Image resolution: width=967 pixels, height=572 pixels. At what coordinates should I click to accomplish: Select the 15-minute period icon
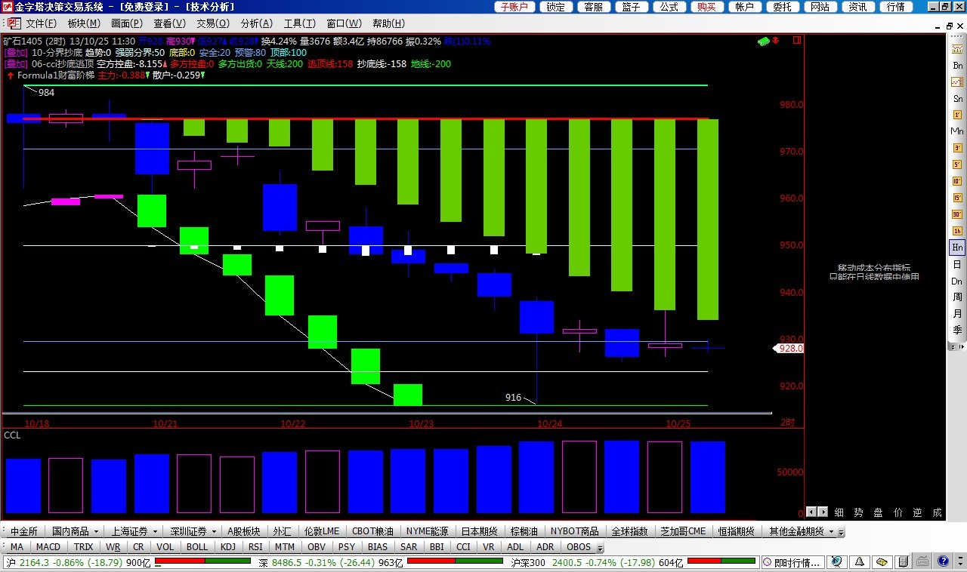coord(957,198)
